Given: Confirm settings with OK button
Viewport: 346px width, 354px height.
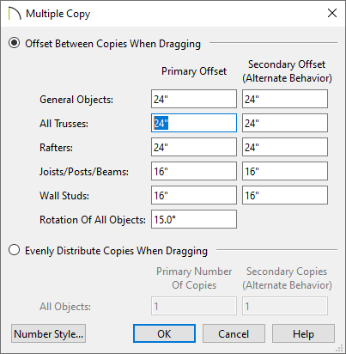Looking at the screenshot, I should tap(164, 333).
